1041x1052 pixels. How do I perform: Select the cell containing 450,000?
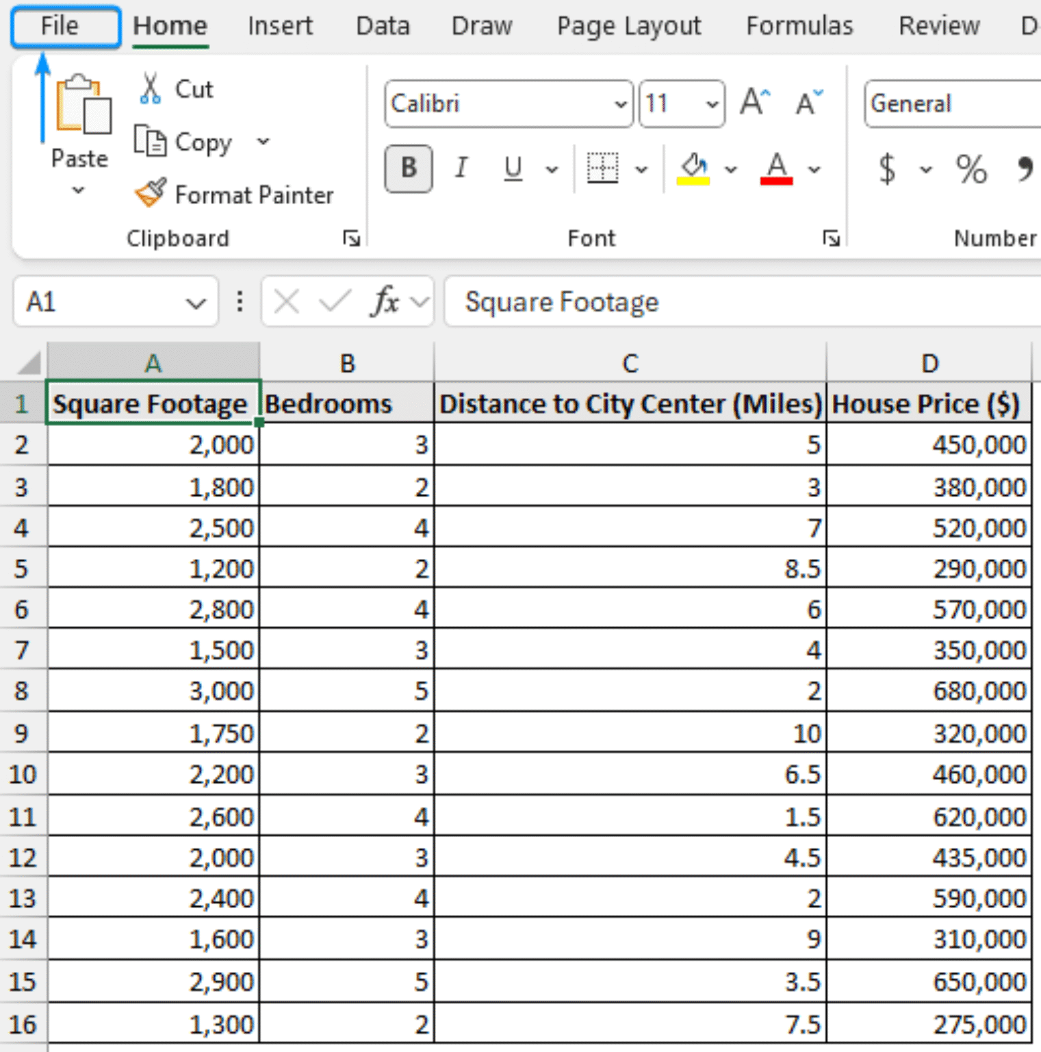click(929, 444)
